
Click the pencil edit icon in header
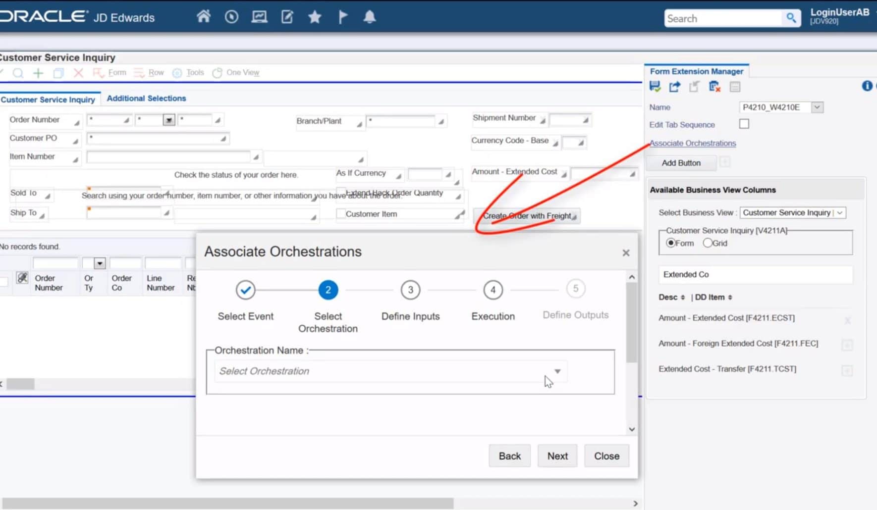coord(287,17)
